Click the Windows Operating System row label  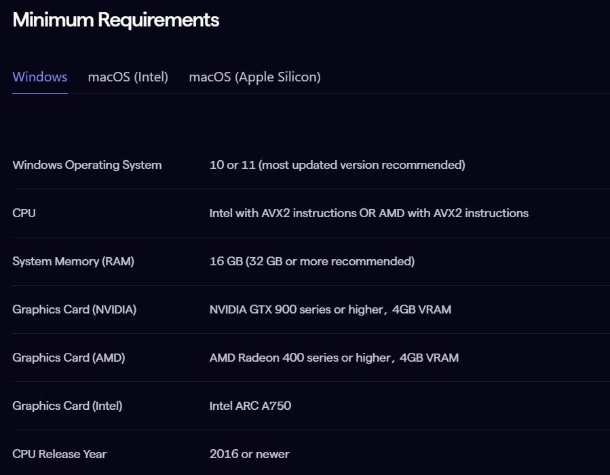tap(87, 165)
